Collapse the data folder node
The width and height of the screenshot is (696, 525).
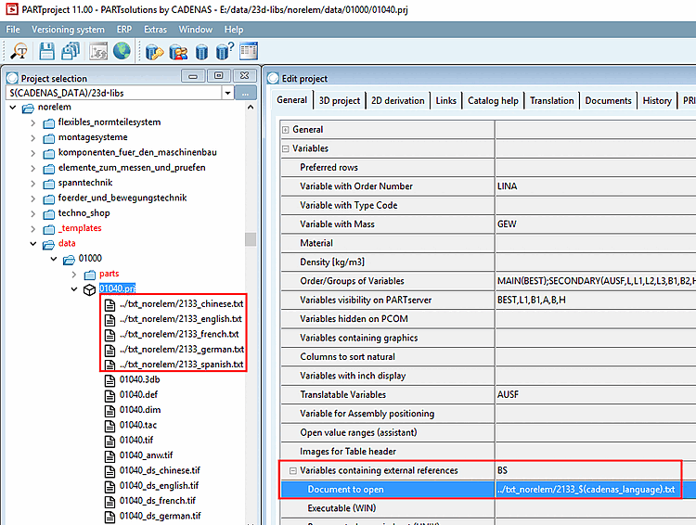(33, 244)
